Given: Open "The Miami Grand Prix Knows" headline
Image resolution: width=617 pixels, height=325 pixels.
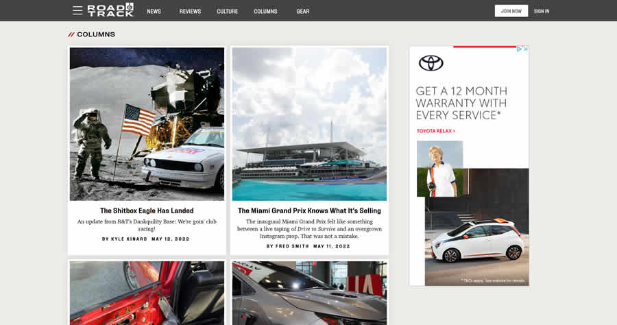Looking at the screenshot, I should coord(309,210).
